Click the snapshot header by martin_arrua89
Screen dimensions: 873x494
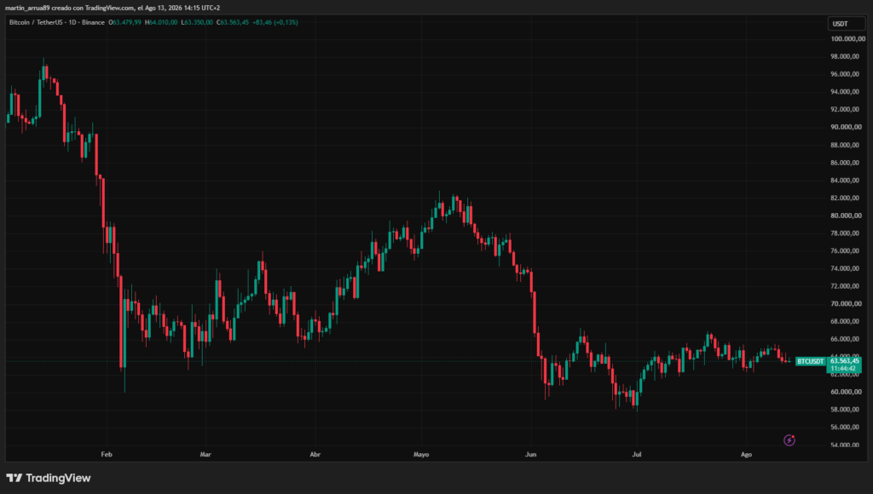(113, 8)
